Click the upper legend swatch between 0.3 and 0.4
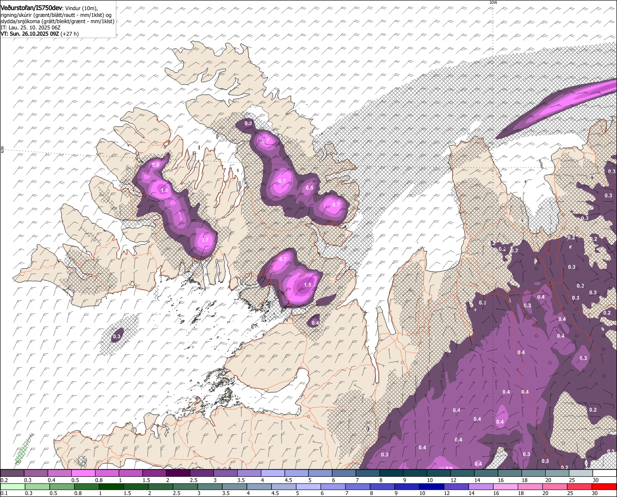 36,473
